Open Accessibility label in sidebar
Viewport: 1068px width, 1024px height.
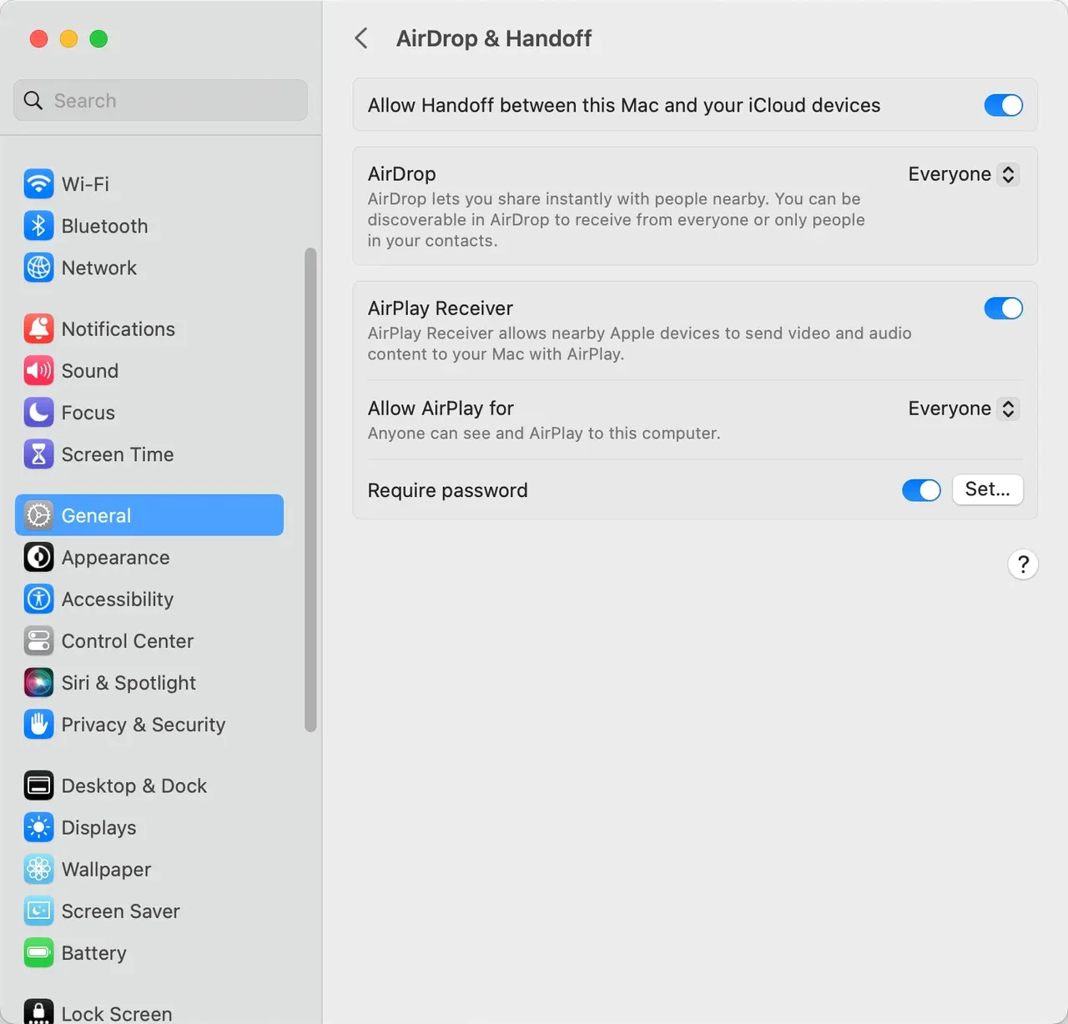pos(118,599)
